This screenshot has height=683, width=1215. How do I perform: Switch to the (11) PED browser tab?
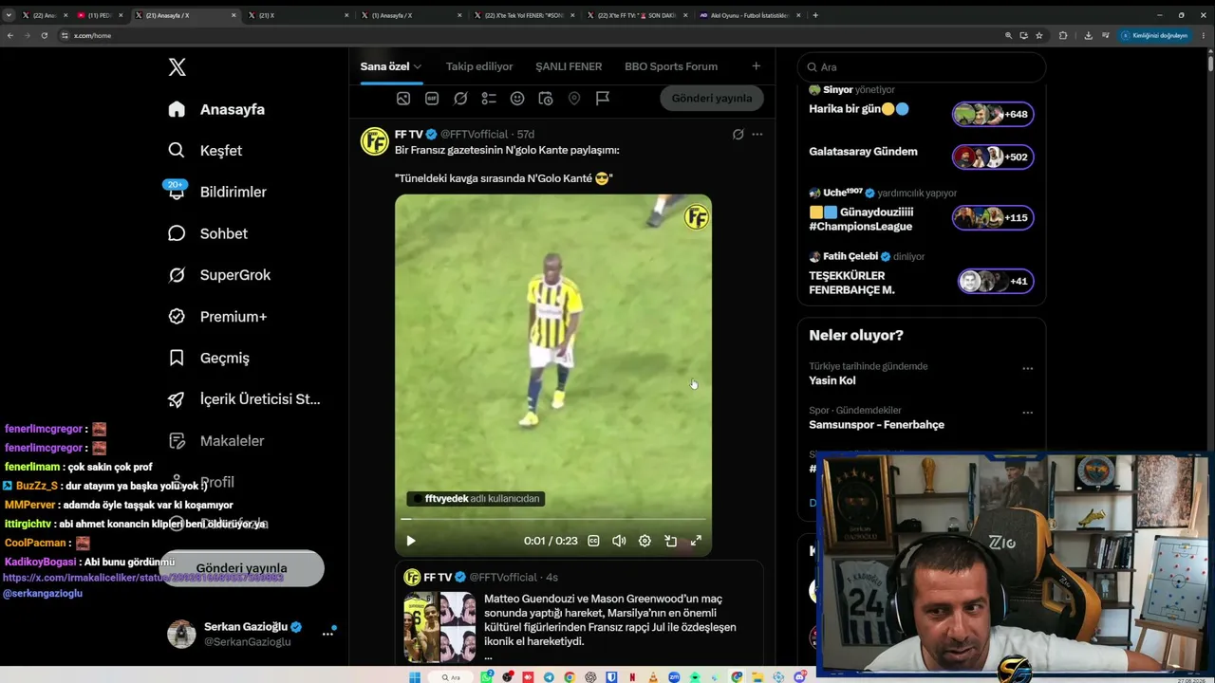pyautogui.click(x=100, y=15)
